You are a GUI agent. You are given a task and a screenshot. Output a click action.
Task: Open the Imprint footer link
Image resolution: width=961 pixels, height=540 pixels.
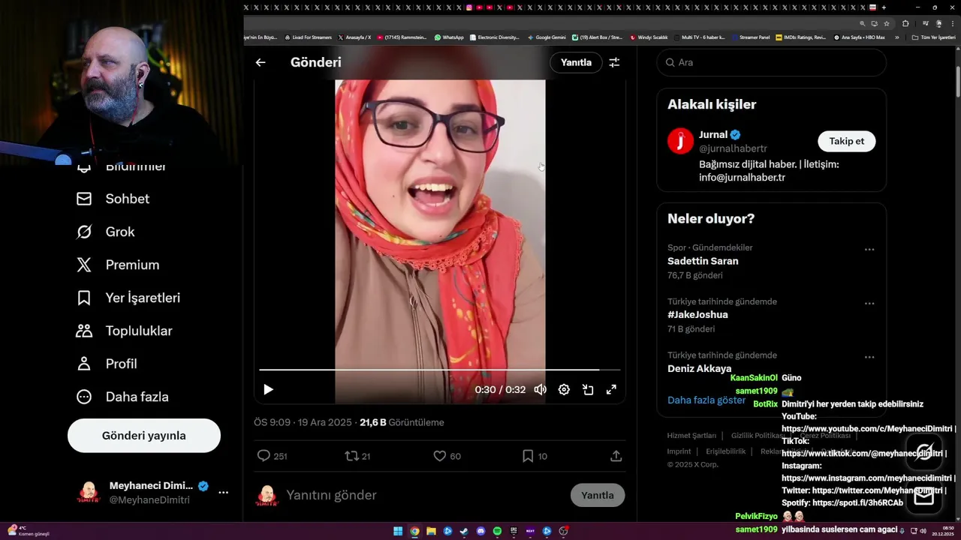(679, 451)
